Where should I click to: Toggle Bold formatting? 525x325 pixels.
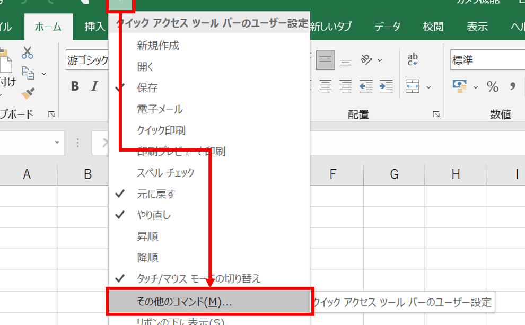click(x=75, y=86)
